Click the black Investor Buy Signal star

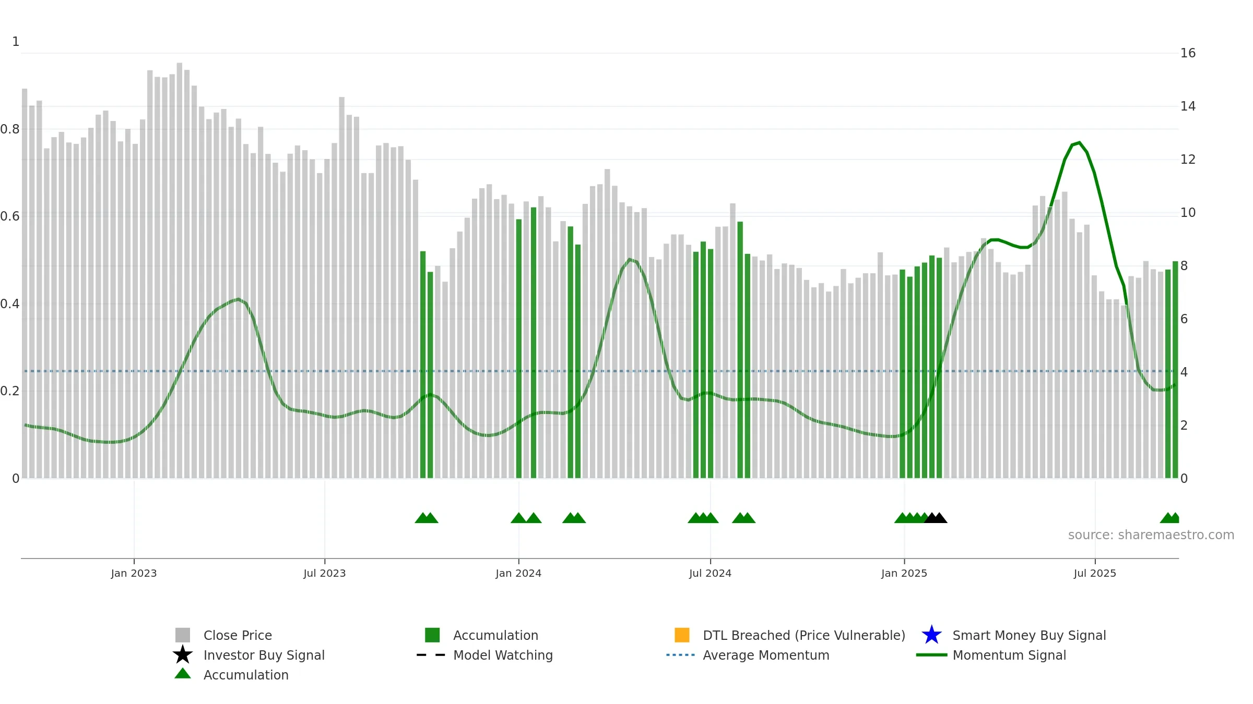183,655
